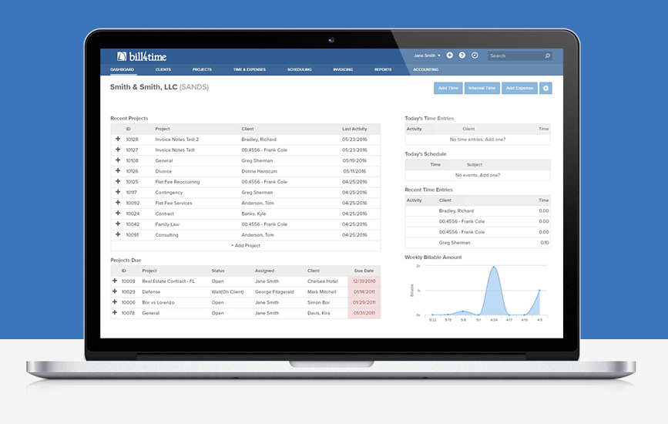This screenshot has width=668, height=424.
Task: Click the clock timer icon
Action: [x=475, y=56]
